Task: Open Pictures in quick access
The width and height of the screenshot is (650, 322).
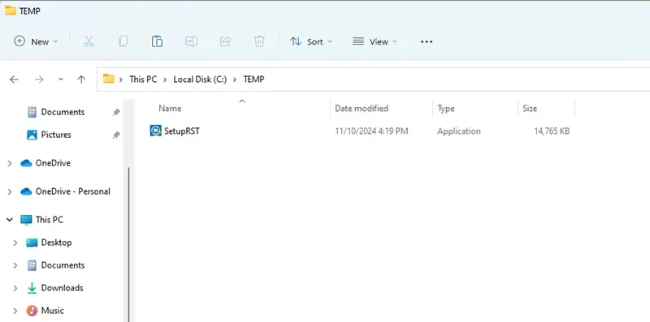Action: (x=55, y=135)
